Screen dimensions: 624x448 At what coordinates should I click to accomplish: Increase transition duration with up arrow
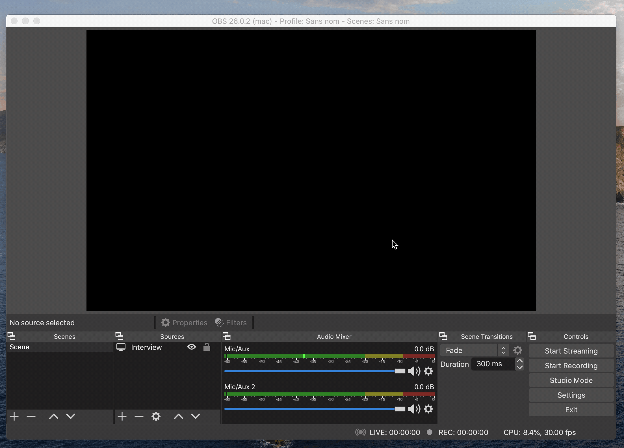519,361
